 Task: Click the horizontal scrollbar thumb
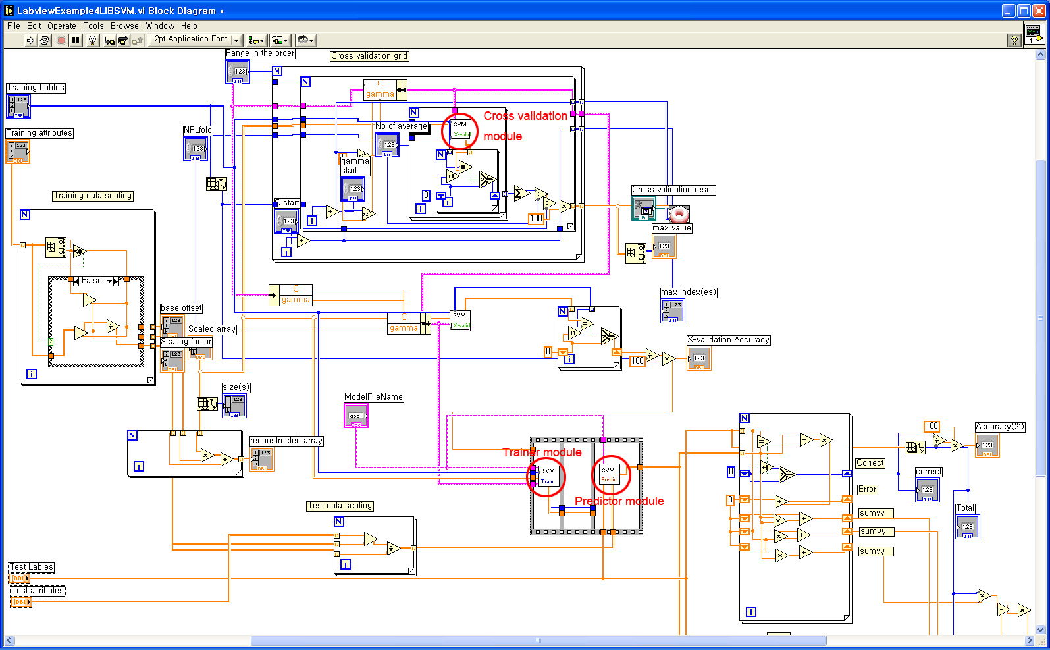538,641
